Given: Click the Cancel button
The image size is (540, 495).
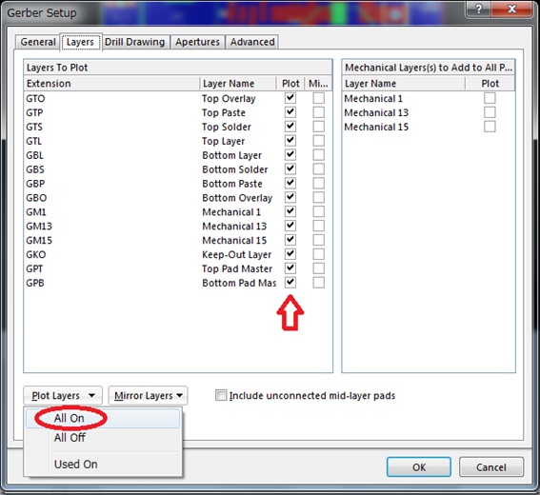Looking at the screenshot, I should click(x=491, y=467).
